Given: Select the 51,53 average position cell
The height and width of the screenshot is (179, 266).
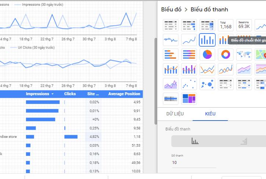Looking at the screenshot, I should click(136, 146).
